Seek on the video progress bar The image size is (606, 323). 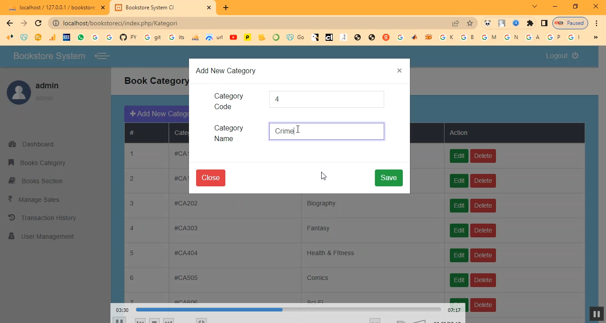click(288, 310)
